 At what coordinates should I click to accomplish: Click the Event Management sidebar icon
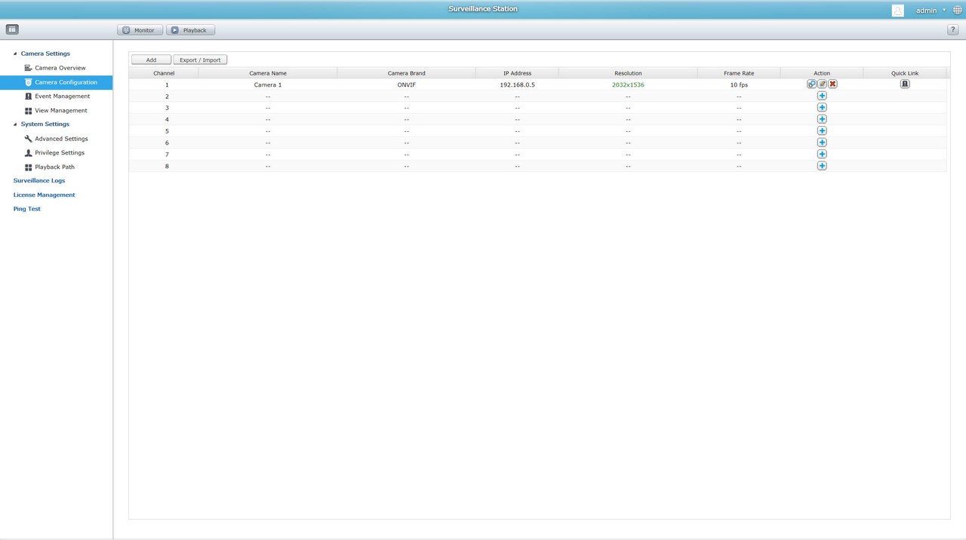coord(29,97)
